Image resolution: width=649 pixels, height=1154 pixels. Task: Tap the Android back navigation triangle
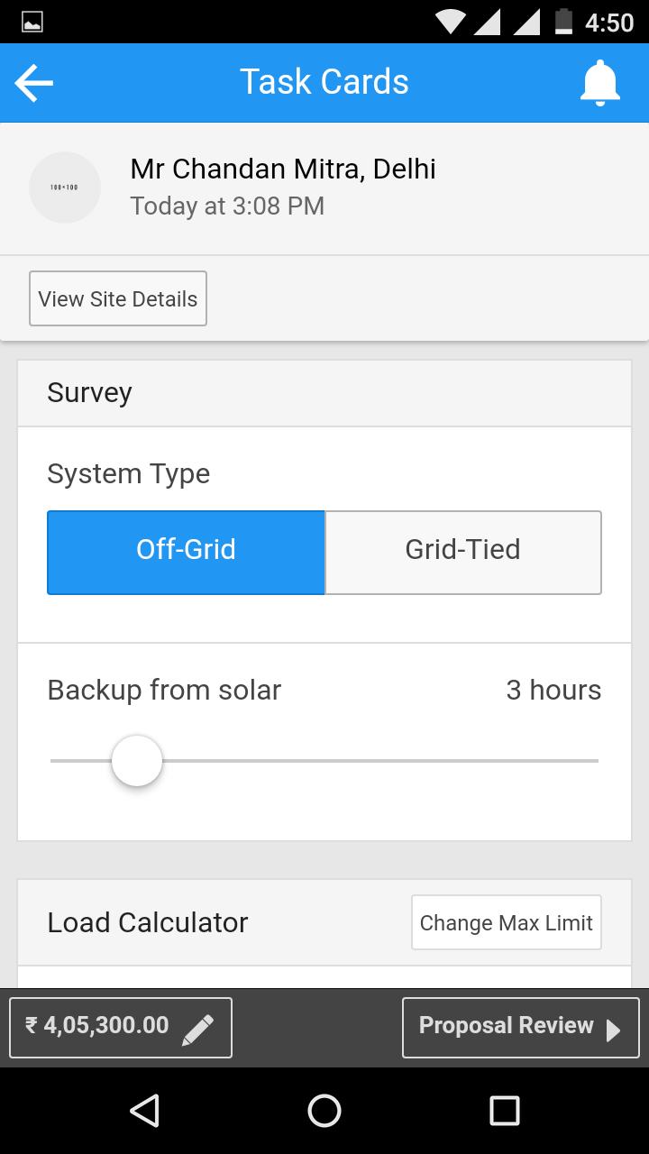(144, 1111)
